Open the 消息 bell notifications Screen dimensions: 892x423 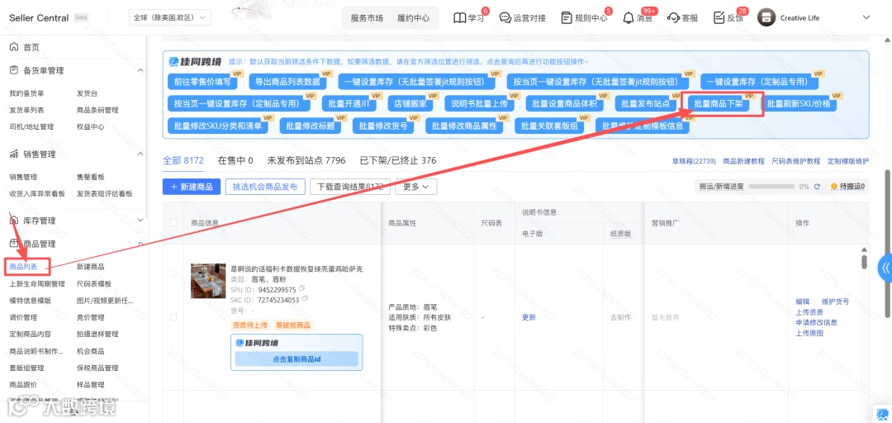628,17
